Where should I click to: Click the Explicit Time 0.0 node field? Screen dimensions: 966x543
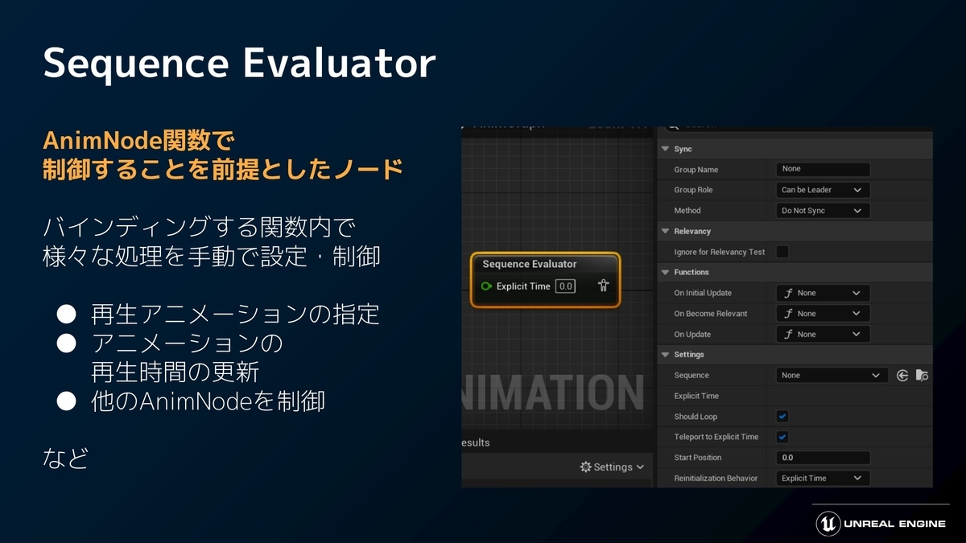[x=565, y=286]
